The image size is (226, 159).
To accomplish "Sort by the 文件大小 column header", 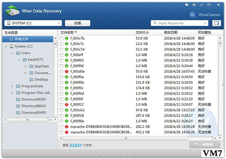I will click(147, 32).
